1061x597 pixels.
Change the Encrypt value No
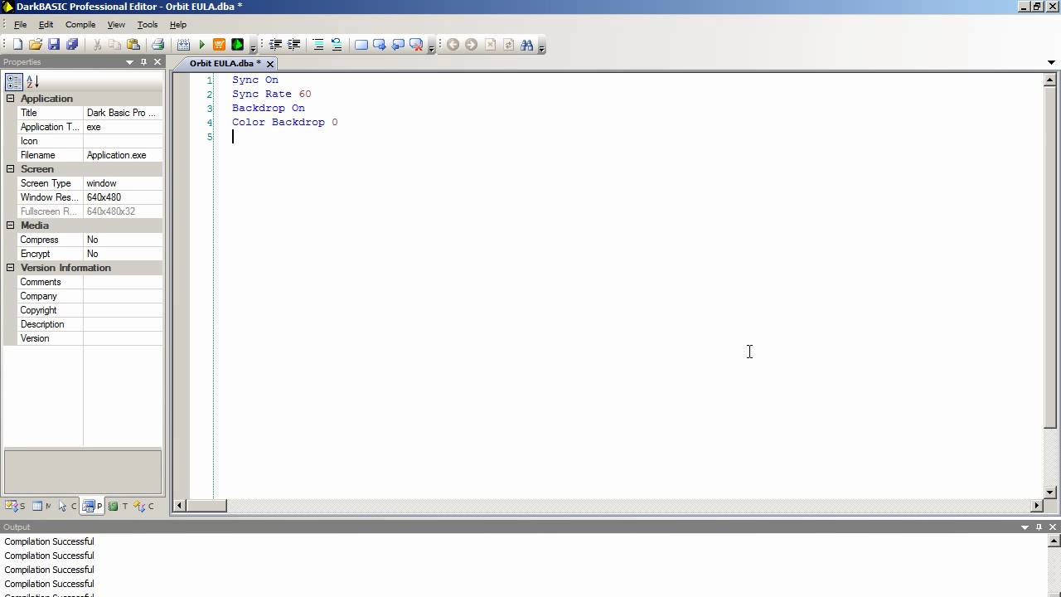[x=123, y=254]
